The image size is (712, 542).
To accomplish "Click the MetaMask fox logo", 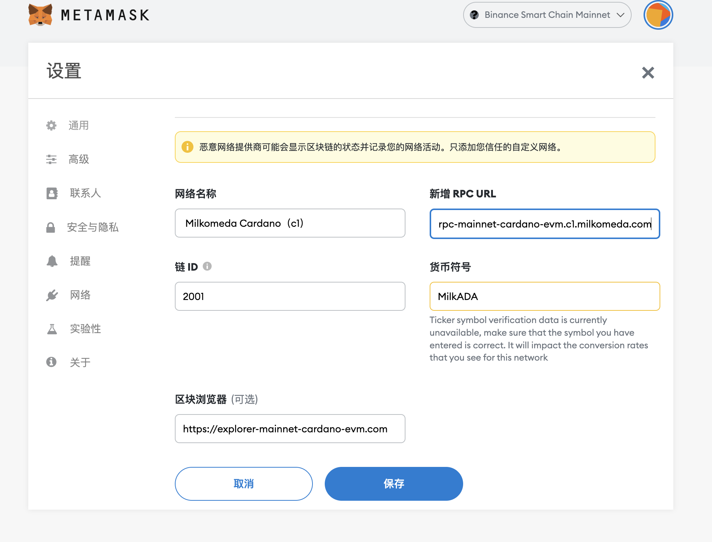I will point(40,15).
